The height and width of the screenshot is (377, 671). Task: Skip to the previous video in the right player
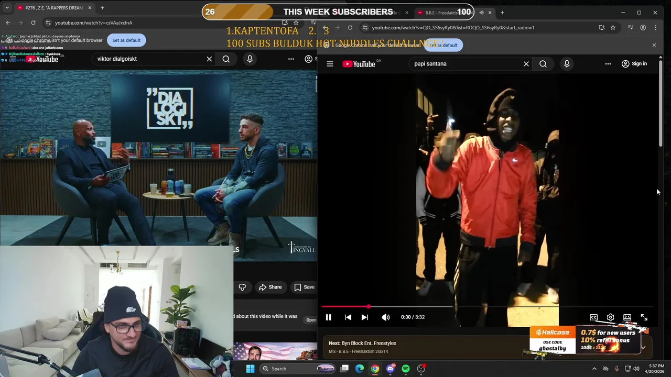348,317
